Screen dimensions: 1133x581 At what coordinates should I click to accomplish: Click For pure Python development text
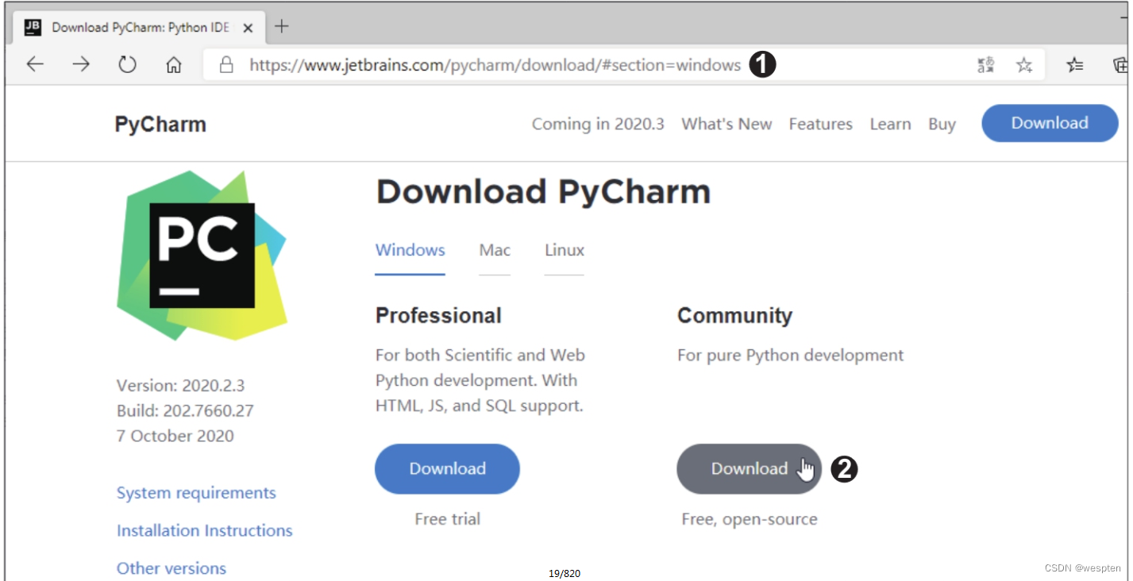[790, 355]
